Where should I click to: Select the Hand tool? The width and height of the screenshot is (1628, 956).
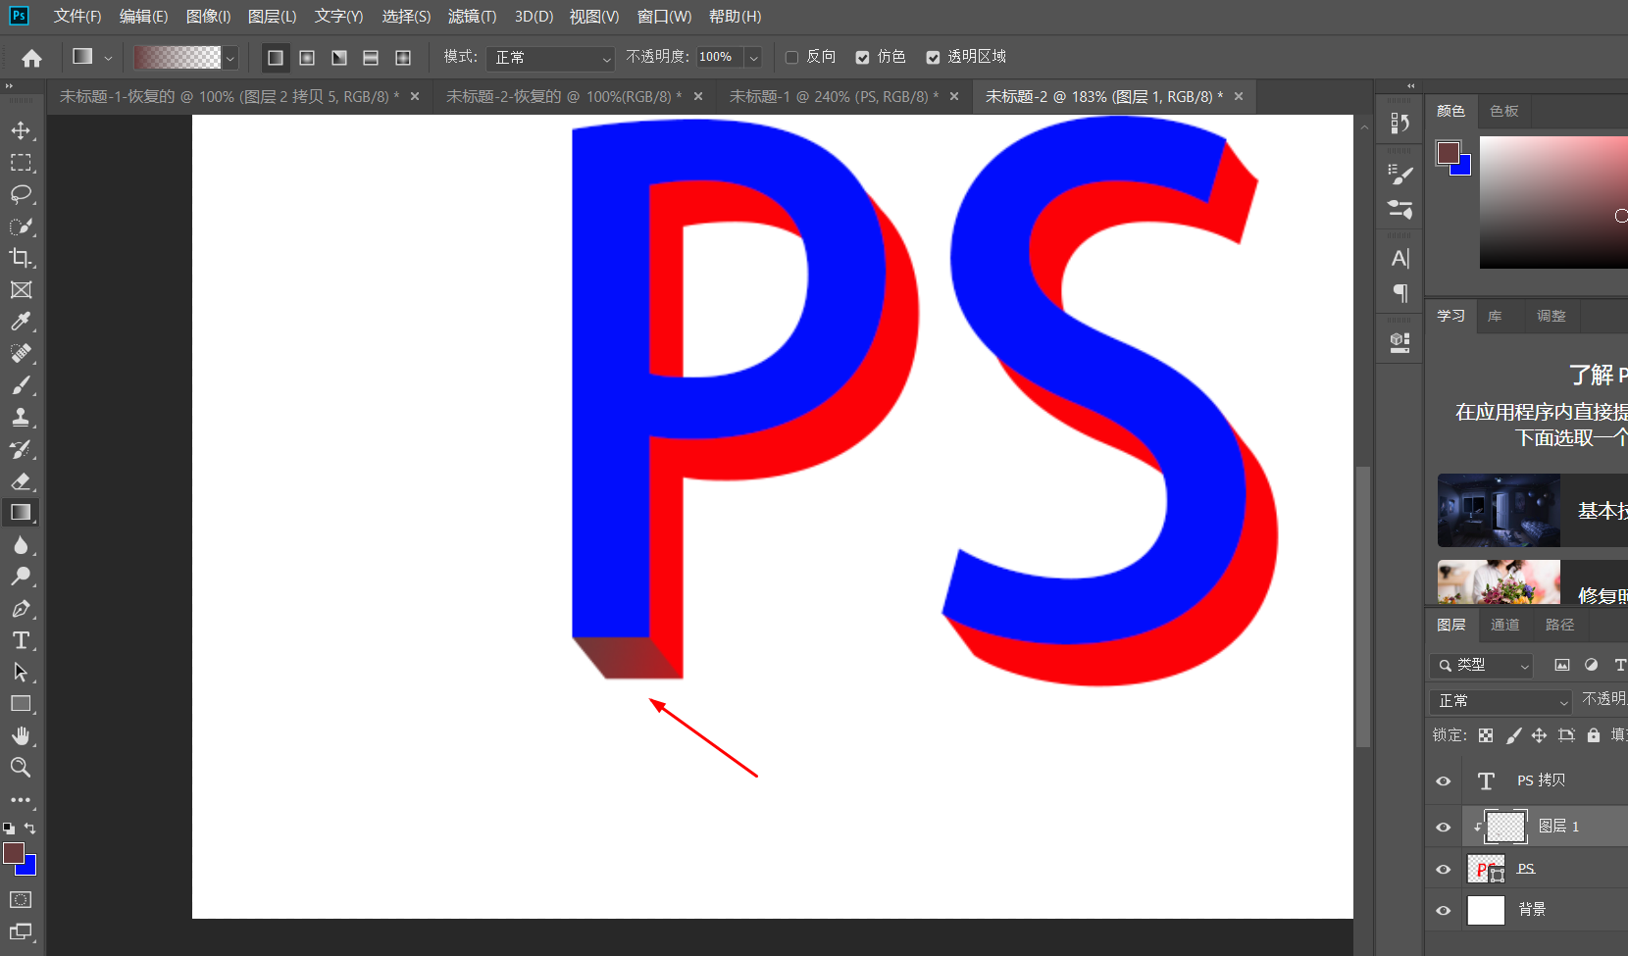(21, 735)
